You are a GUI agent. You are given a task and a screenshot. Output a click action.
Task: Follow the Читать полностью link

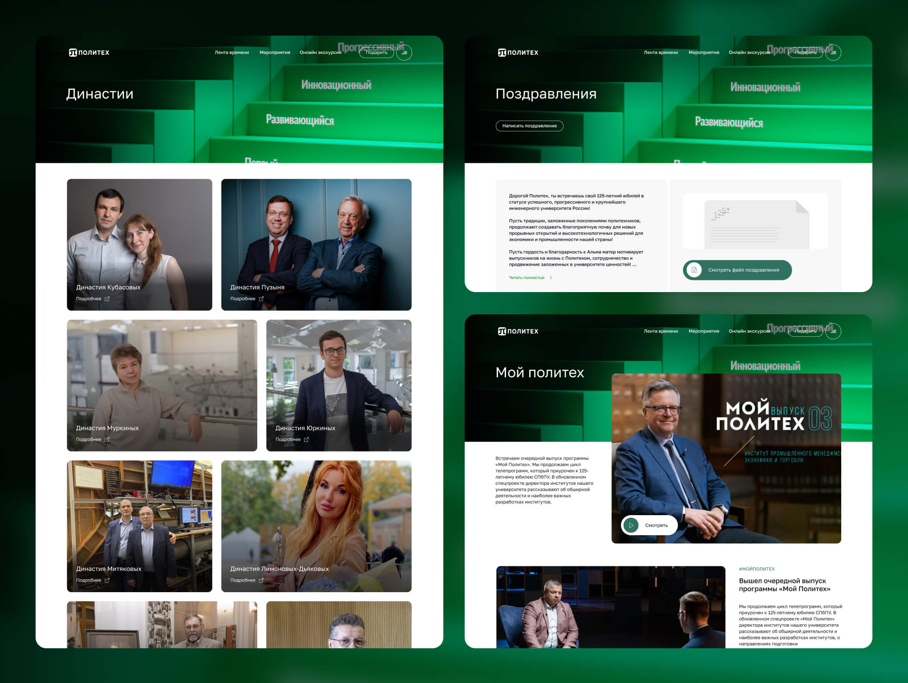[x=531, y=278]
